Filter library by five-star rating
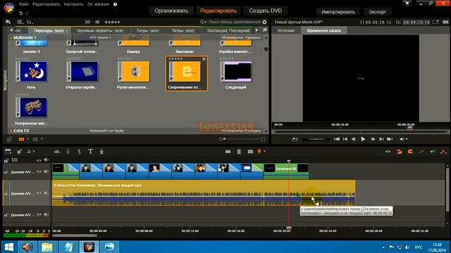The image size is (451, 253). (112, 22)
